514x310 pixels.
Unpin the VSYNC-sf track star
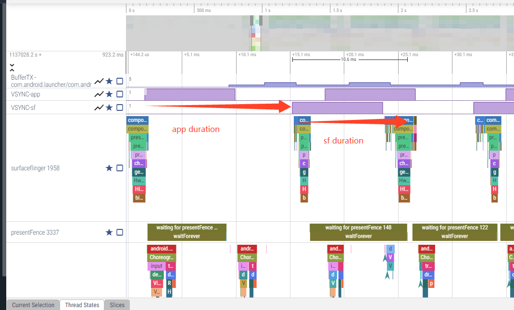110,108
